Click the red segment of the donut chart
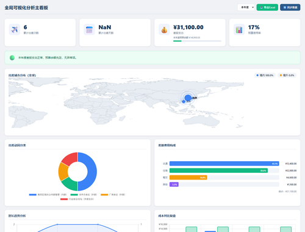 point(70,159)
